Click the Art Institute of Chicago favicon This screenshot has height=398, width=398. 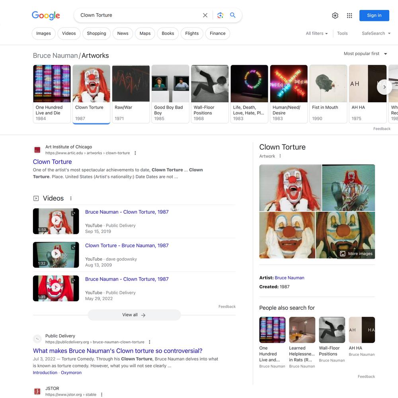(x=37, y=150)
